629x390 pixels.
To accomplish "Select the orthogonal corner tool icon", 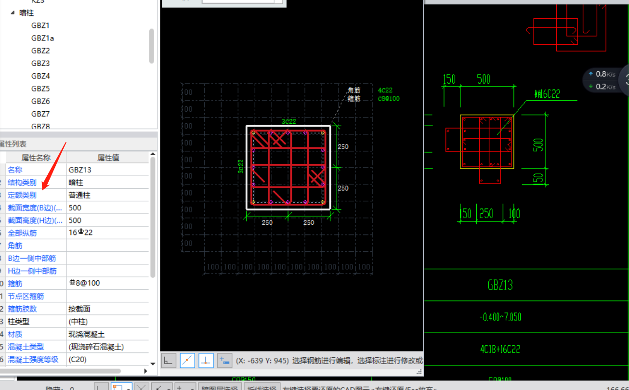I will (x=169, y=360).
